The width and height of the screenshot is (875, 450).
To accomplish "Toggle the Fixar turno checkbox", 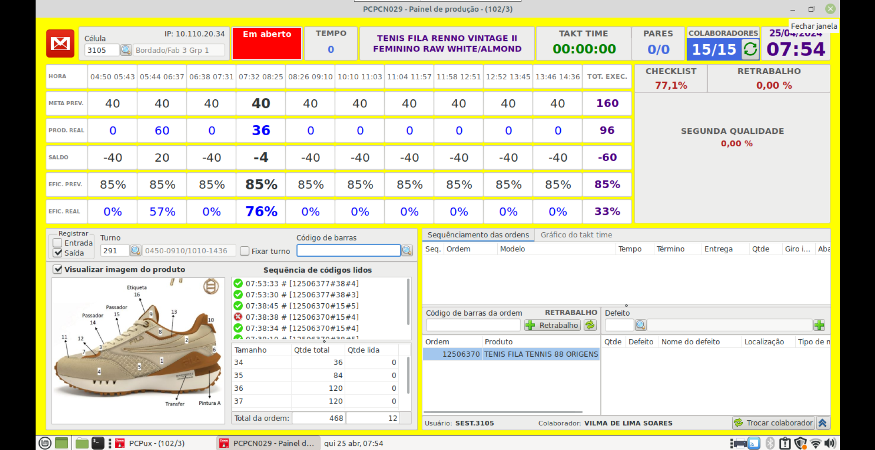I will click(245, 251).
